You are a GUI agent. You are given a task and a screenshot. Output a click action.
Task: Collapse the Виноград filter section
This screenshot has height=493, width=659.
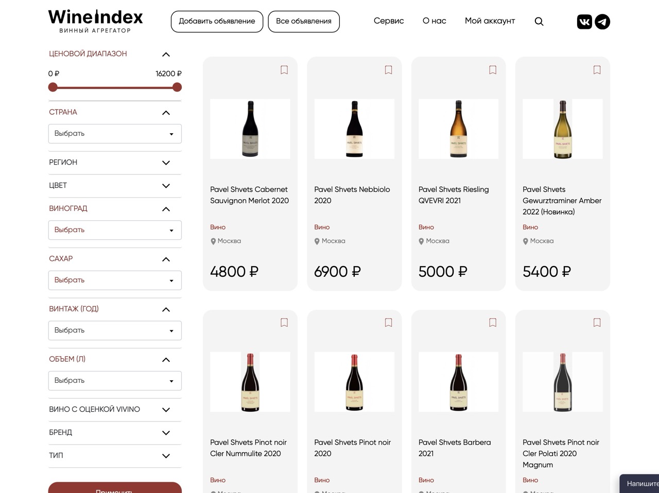(x=166, y=209)
